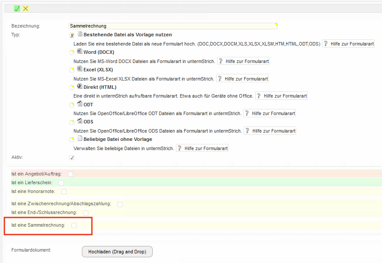Click the ODS spreadsheet icon
The height and width of the screenshot is (263, 382).
tap(80, 121)
